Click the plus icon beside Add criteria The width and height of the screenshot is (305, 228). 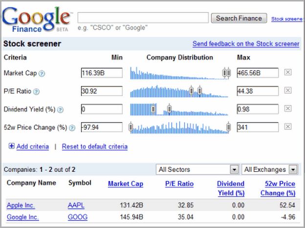click(11, 146)
